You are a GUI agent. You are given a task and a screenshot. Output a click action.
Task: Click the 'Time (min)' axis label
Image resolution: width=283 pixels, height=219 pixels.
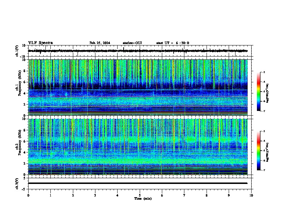coord(143,199)
